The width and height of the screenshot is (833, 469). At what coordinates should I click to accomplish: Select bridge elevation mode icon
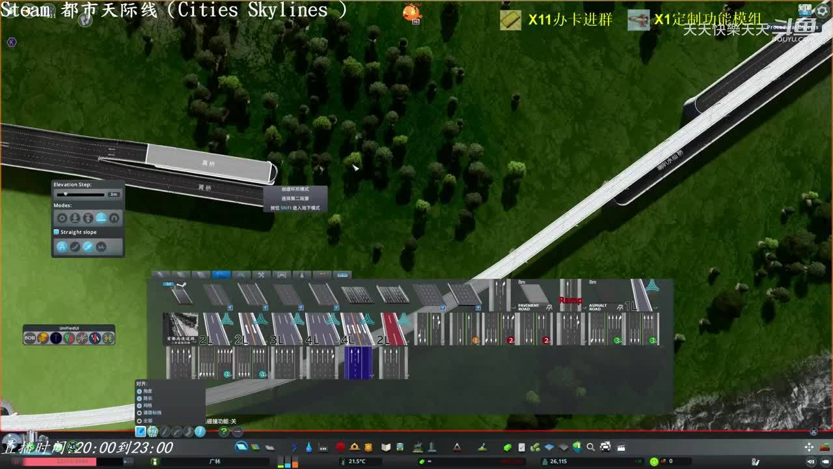pyautogui.click(x=101, y=218)
